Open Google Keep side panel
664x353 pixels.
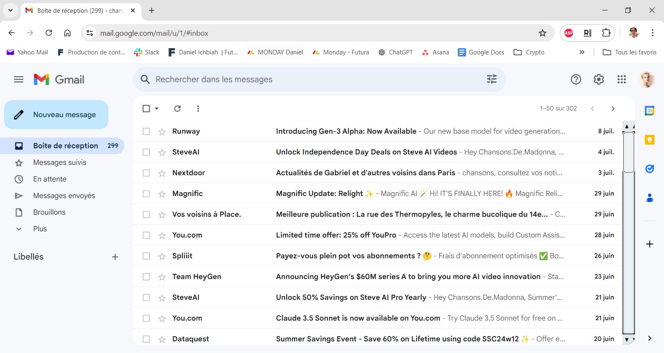[649, 140]
